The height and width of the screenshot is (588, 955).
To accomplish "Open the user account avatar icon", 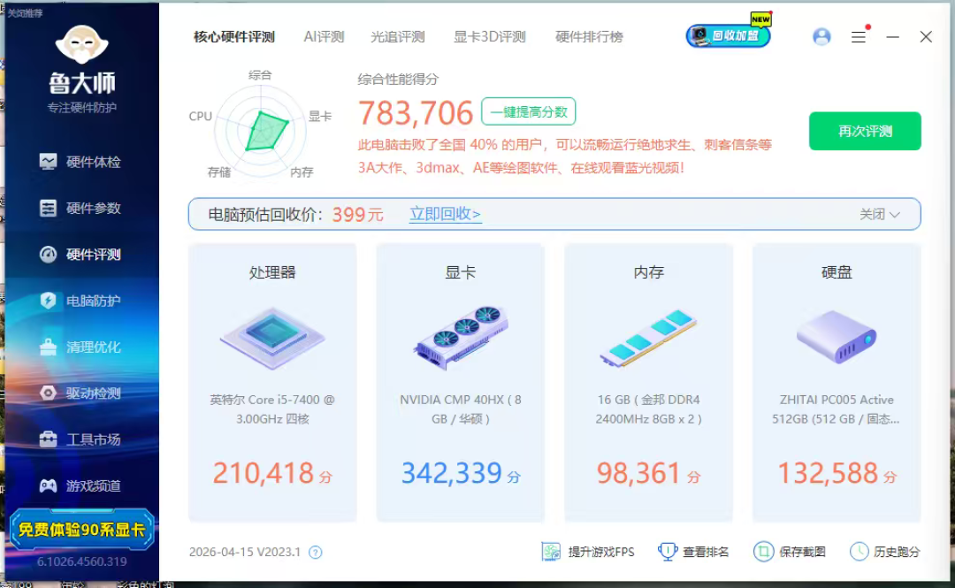I will pyautogui.click(x=821, y=36).
